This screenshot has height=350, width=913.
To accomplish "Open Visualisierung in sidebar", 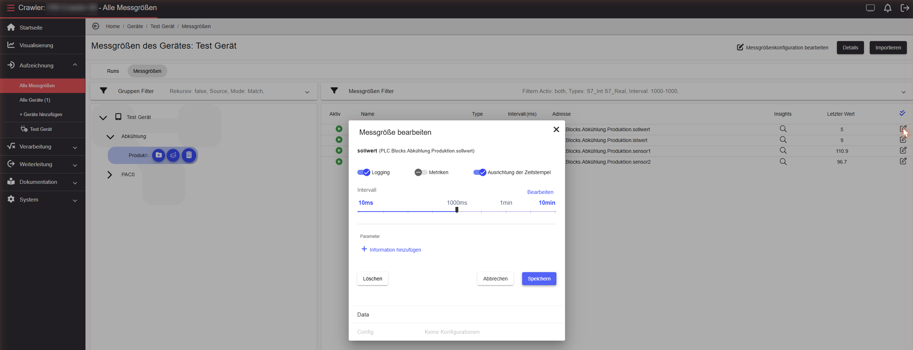I will point(43,45).
